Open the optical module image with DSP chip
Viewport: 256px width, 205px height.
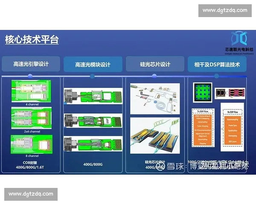93,121
